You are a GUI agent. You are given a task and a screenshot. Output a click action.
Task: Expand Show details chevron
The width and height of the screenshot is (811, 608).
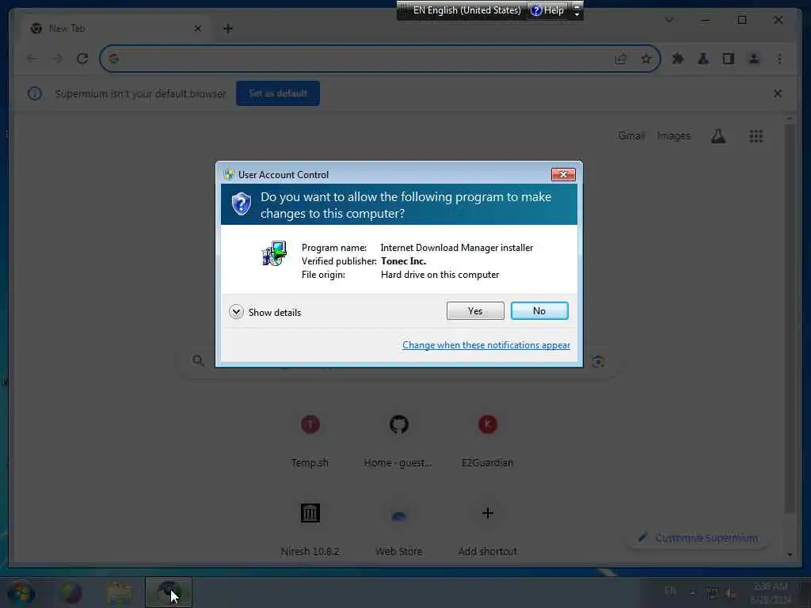point(236,312)
